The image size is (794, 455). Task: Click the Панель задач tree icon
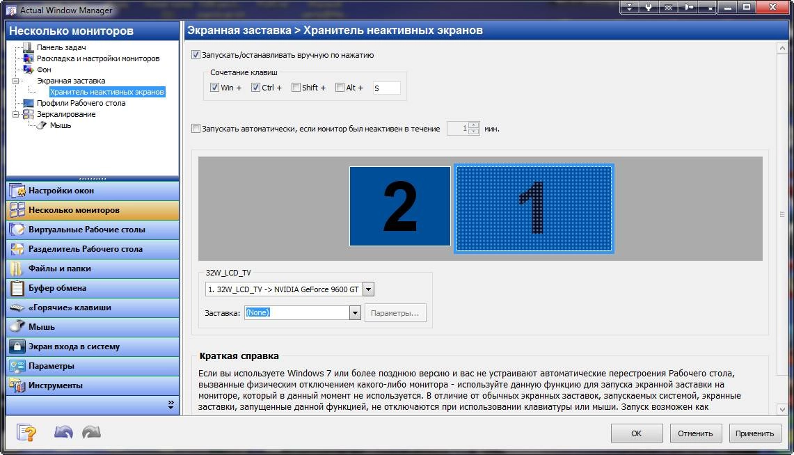pyautogui.click(x=29, y=47)
